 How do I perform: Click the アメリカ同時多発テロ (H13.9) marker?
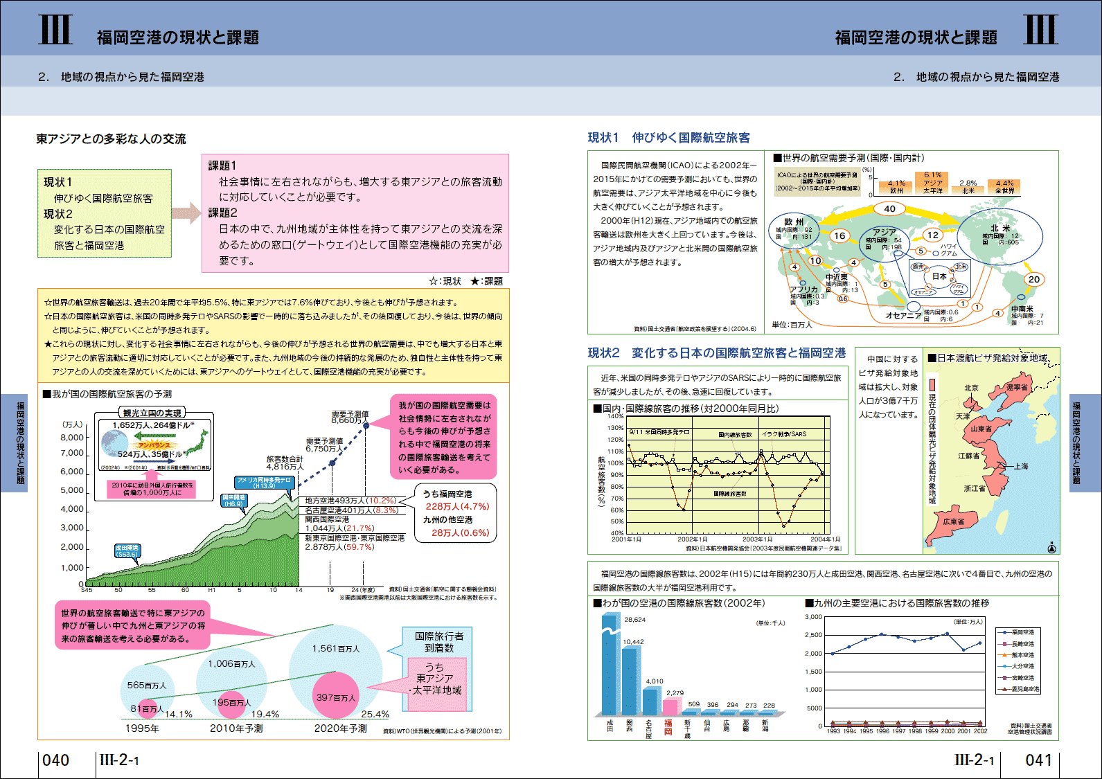click(x=264, y=483)
